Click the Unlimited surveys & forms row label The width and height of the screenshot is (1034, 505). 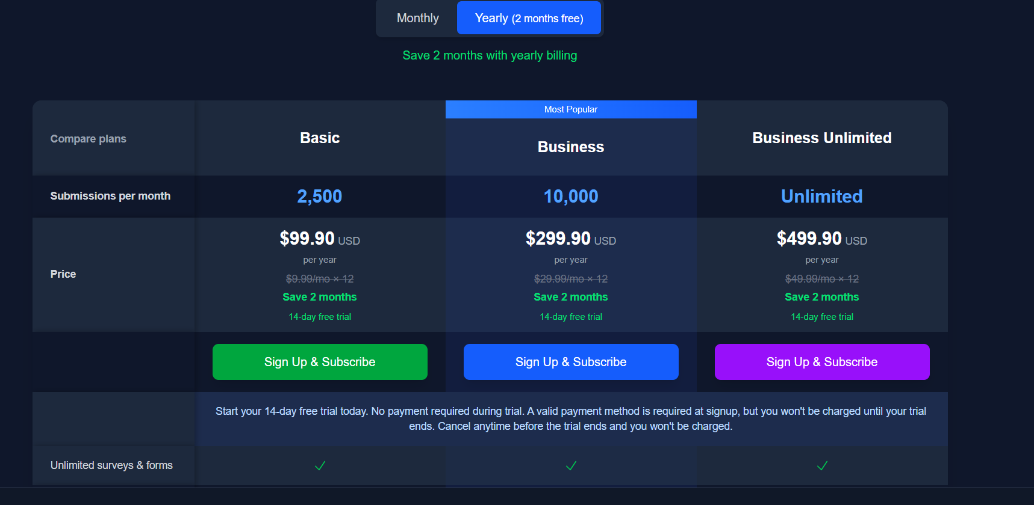pyautogui.click(x=111, y=465)
